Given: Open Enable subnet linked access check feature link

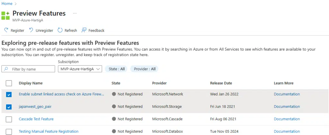Looking at the screenshot, I should [x=61, y=94].
